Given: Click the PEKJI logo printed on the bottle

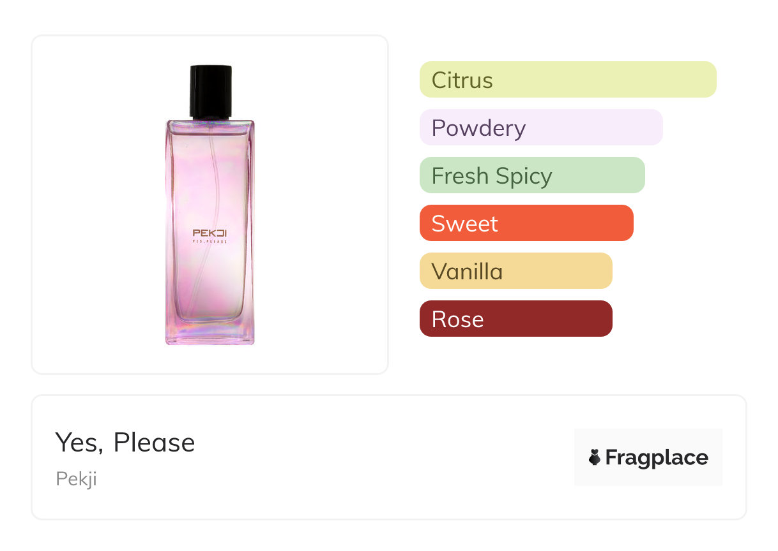Looking at the screenshot, I should pyautogui.click(x=210, y=233).
